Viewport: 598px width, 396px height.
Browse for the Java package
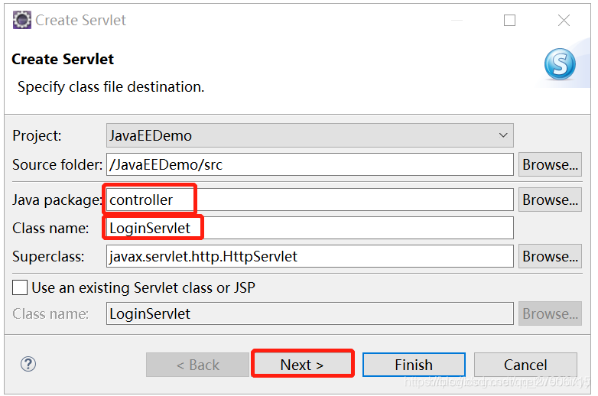pyautogui.click(x=550, y=200)
